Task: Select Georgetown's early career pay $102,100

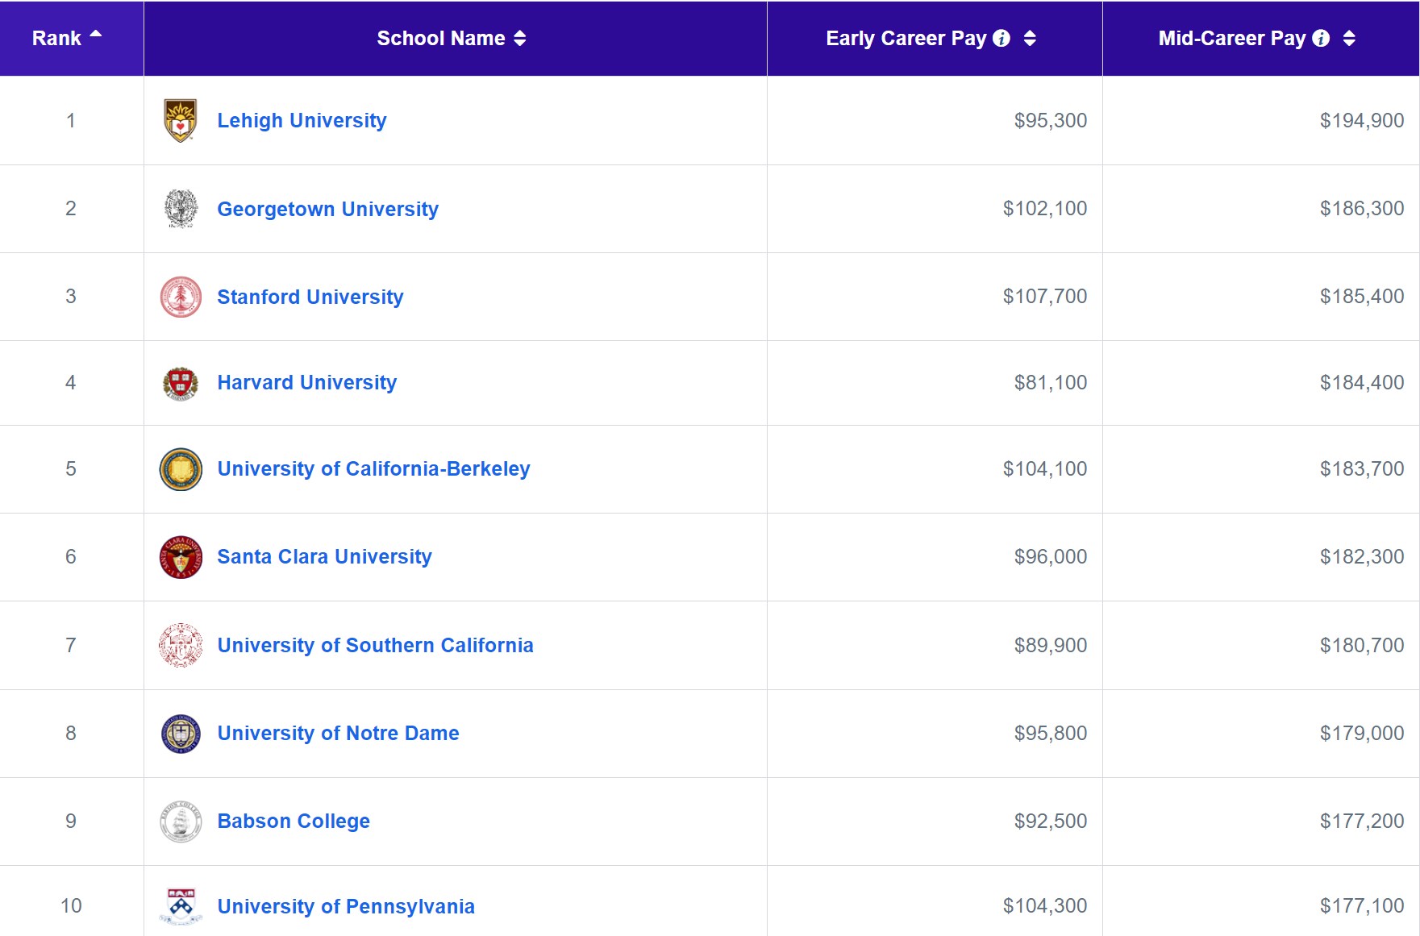Action: [1044, 208]
